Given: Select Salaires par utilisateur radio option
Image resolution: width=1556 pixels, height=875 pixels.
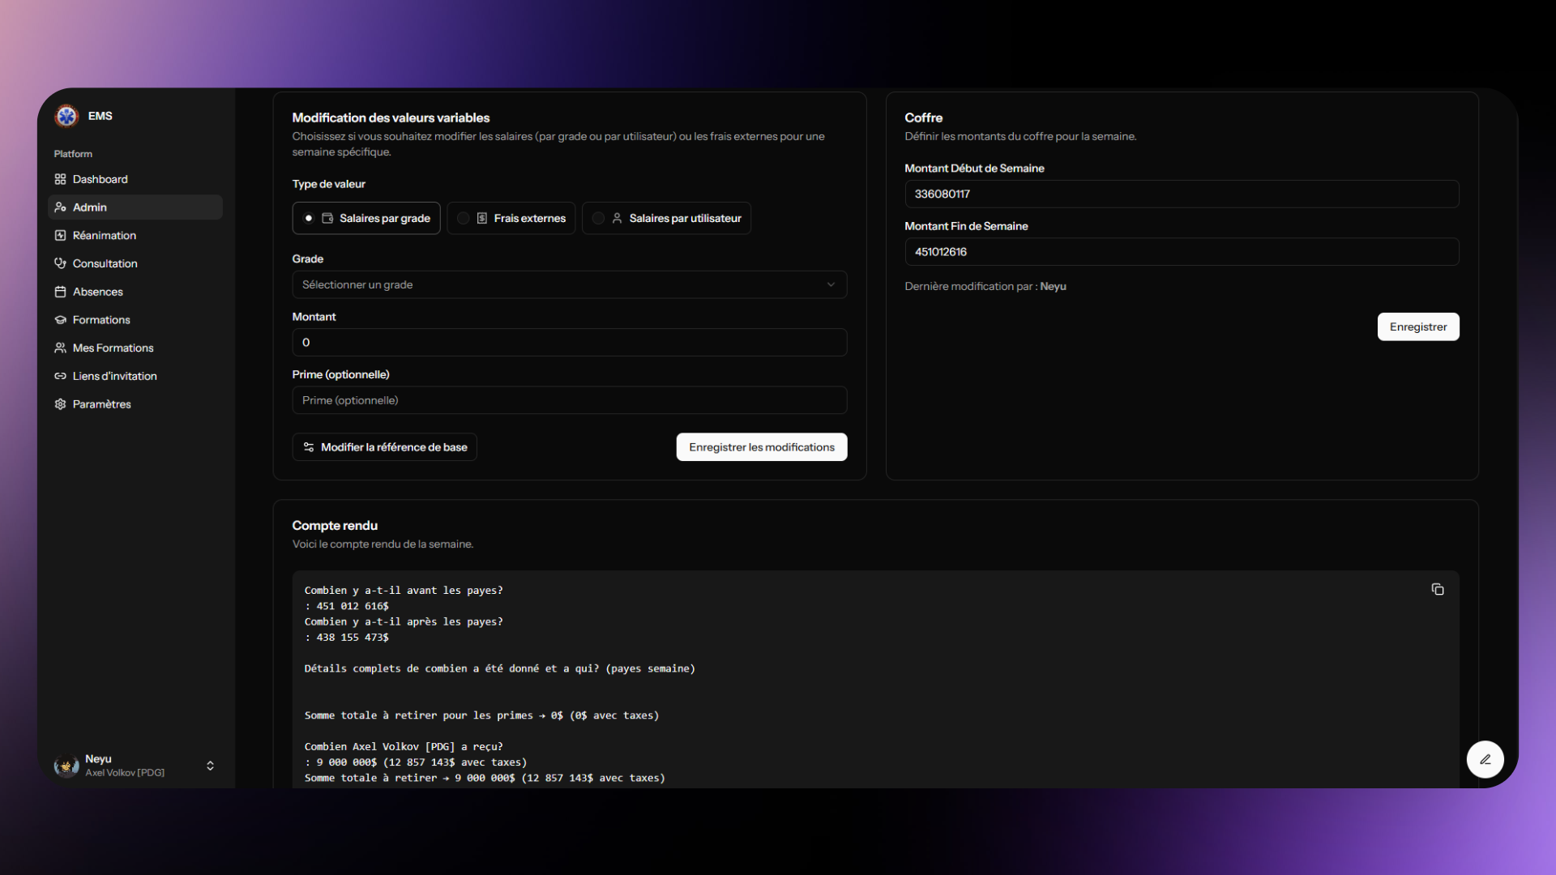Looking at the screenshot, I should click(598, 218).
